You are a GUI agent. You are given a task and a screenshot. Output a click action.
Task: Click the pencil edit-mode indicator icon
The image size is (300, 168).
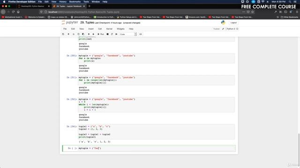coord(223,29)
